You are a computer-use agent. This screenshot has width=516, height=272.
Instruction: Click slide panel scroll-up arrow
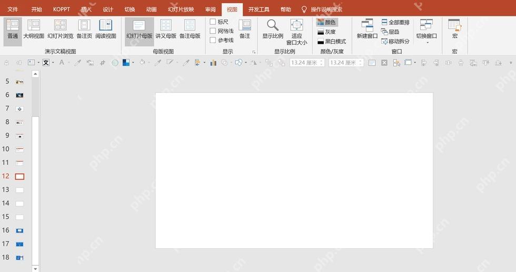point(35,74)
